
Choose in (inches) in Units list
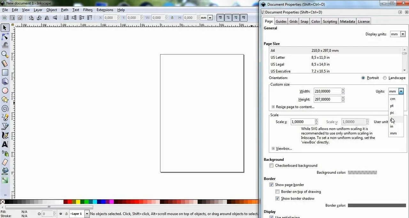396,126
